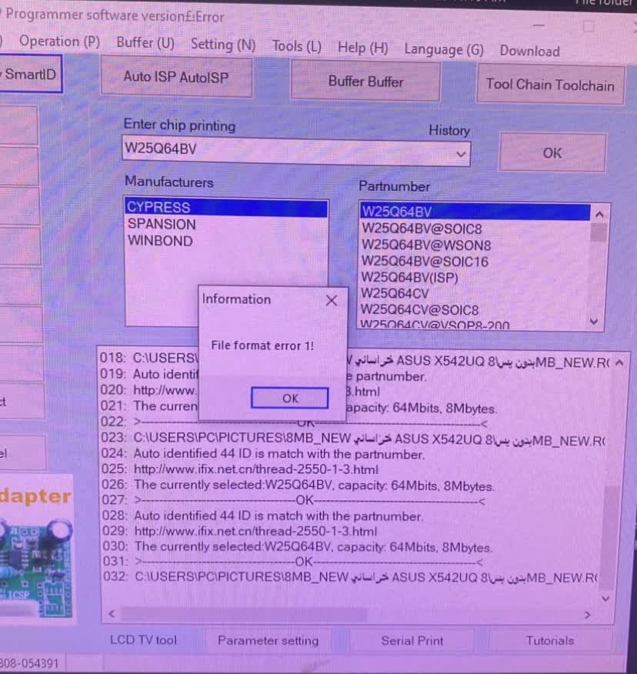Close the Information dialog with X
This screenshot has height=674, width=637.
(x=332, y=301)
